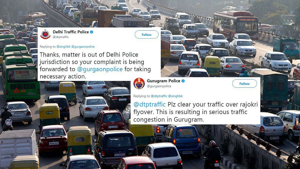Open the Gurugram Police profile avatar
Image resolution: width=300 pixels, height=169 pixels.
pyautogui.click(x=139, y=83)
